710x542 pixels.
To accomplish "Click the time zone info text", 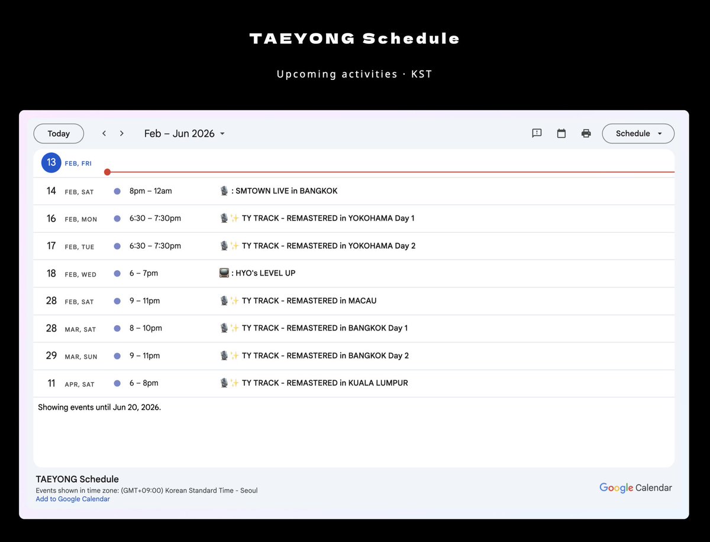I will 147,490.
